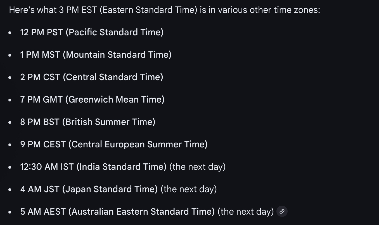Click "(the next day)" after India Standard Time
This screenshot has width=379, height=225.
pyautogui.click(x=198, y=167)
